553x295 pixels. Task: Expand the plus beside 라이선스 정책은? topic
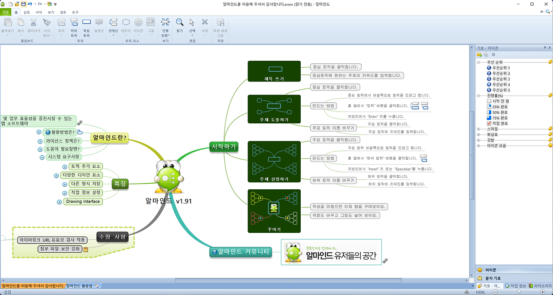click(40, 141)
